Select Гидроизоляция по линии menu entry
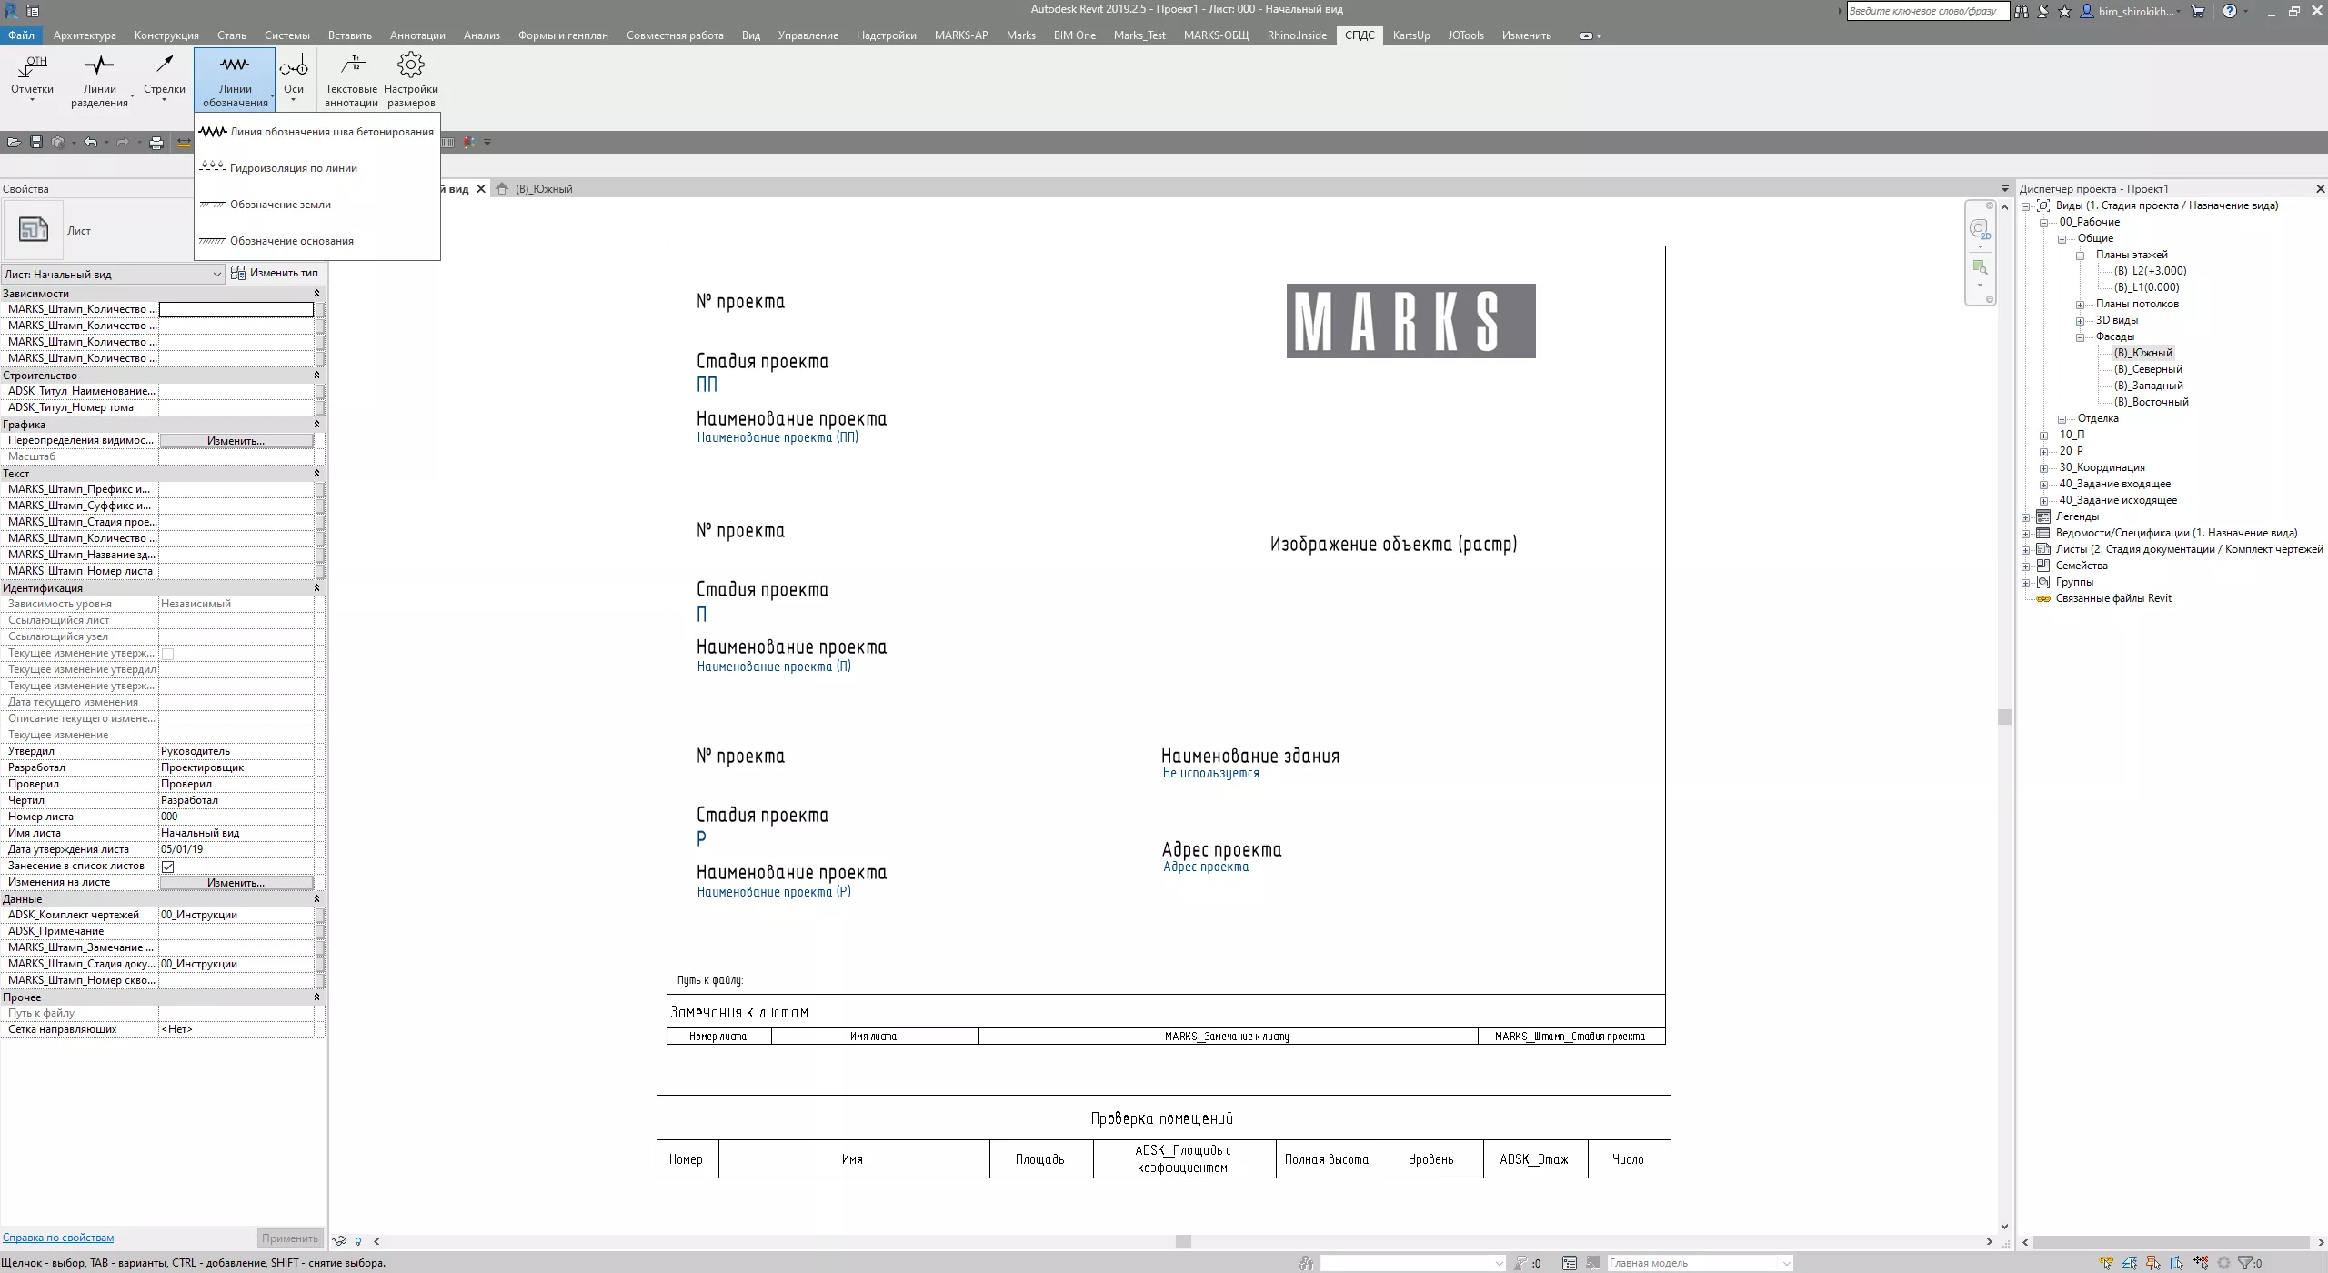This screenshot has height=1273, width=2328. pos(293,168)
